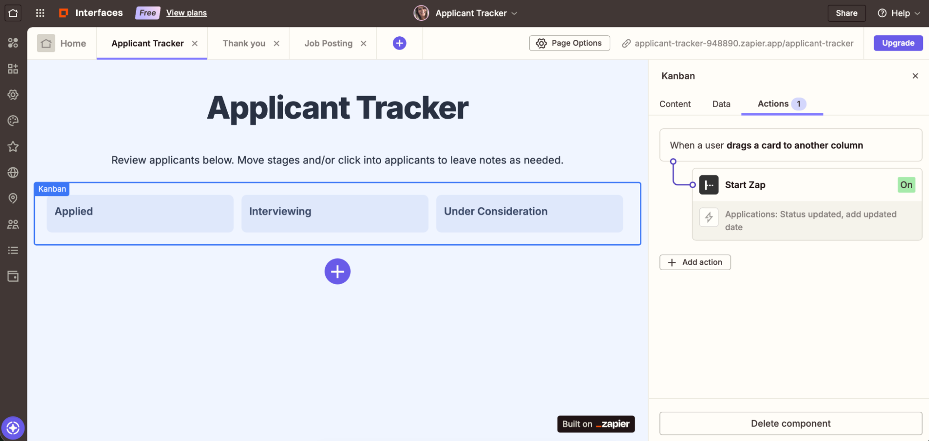Switch to the Data tab
Image resolution: width=929 pixels, height=441 pixels.
[721, 104]
